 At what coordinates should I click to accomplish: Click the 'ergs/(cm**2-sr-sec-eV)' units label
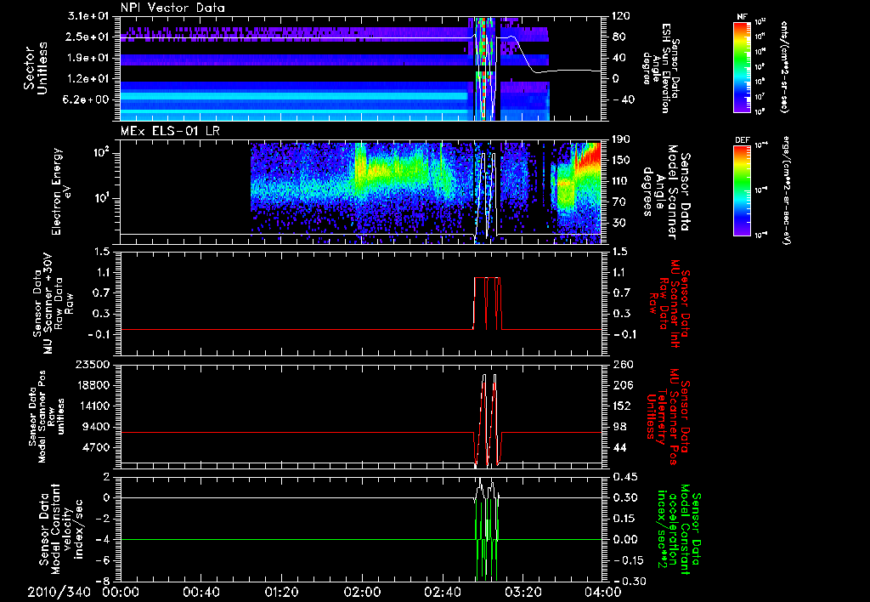tap(787, 191)
